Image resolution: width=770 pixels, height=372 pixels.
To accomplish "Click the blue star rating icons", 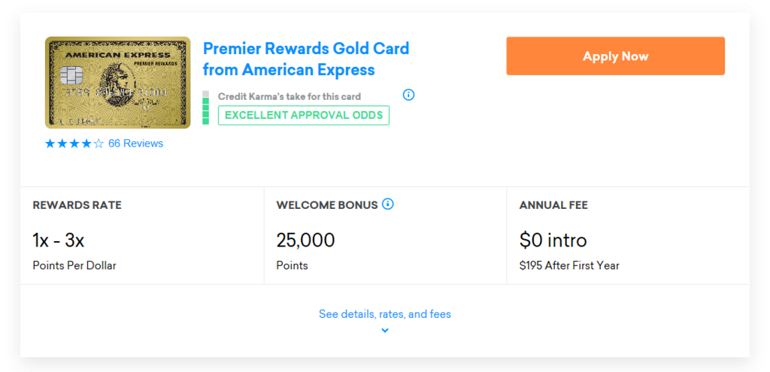I will [74, 144].
